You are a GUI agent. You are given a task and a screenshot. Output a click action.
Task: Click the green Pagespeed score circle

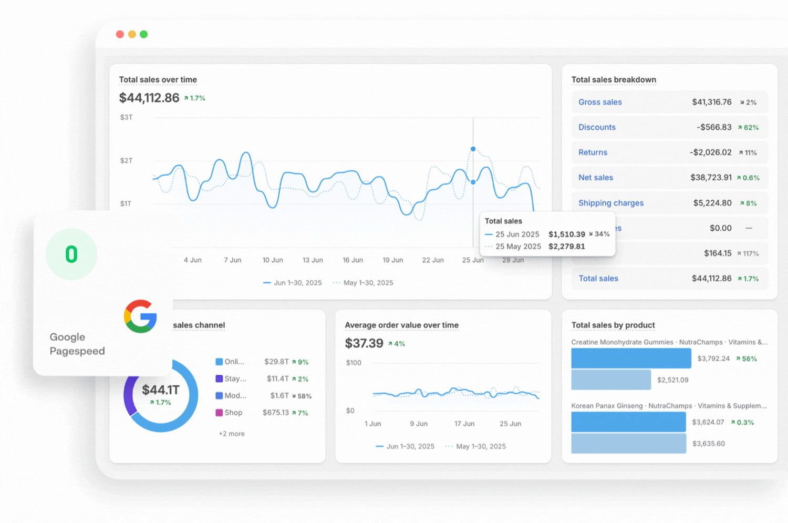coord(71,254)
